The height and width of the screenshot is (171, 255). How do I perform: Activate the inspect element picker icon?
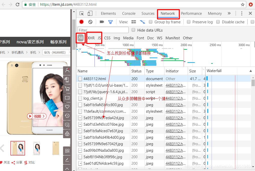(x=82, y=13)
